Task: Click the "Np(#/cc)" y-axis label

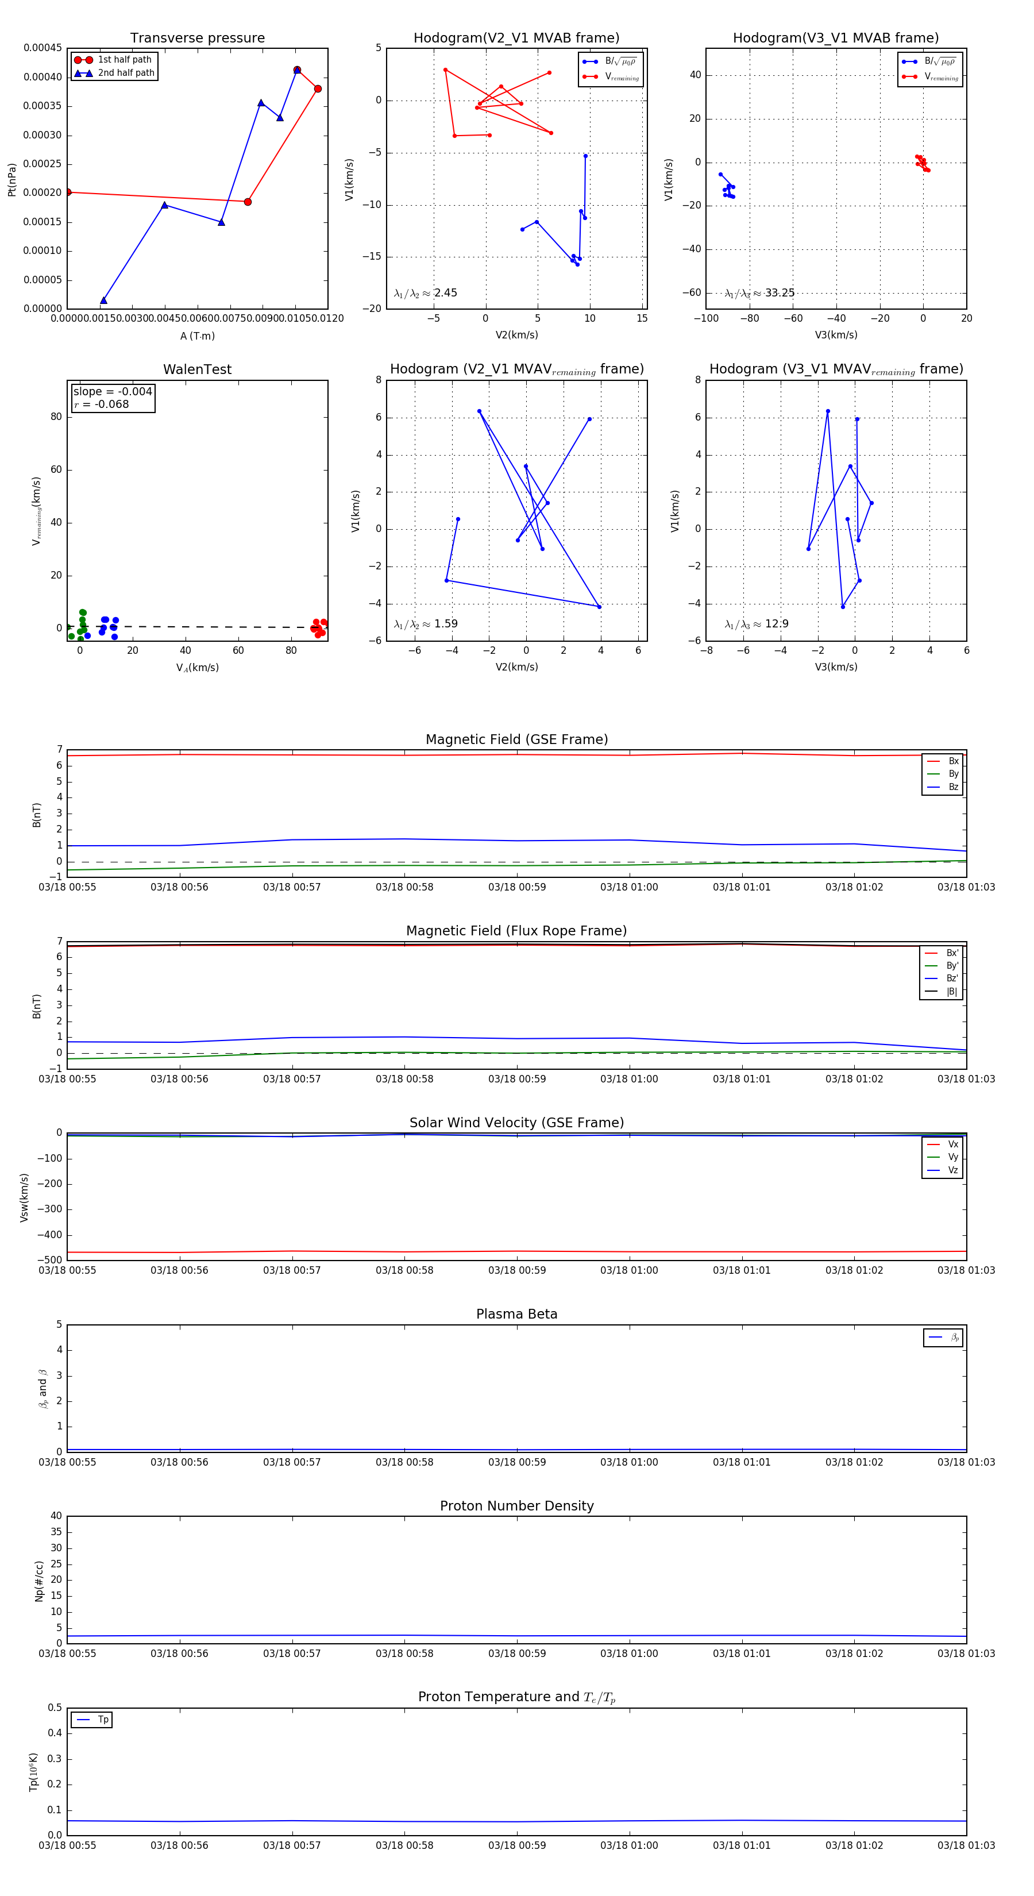Action: [39, 1581]
